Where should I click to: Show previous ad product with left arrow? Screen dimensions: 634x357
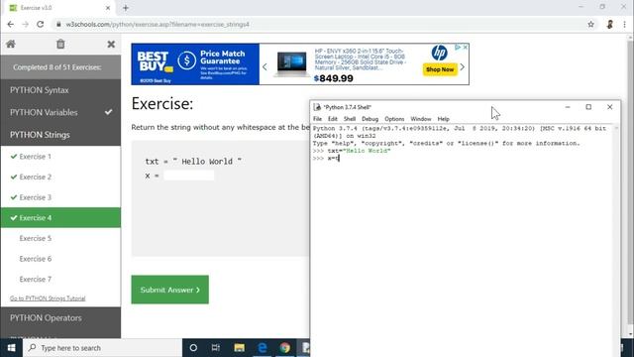(264, 66)
